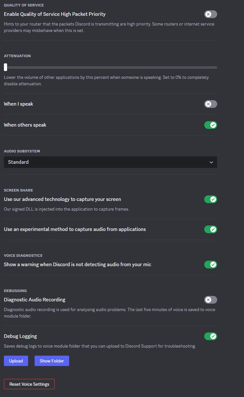Click Reset Voice Settings
Viewport: 244px width, 397px height.
click(x=29, y=384)
